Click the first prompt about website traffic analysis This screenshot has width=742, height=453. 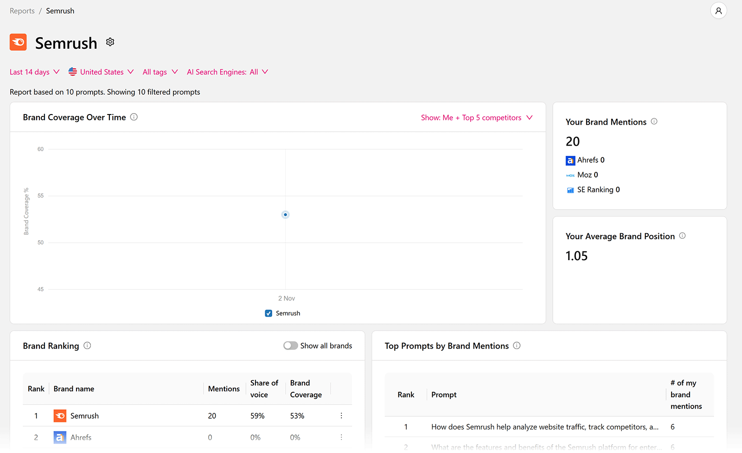coord(544,427)
